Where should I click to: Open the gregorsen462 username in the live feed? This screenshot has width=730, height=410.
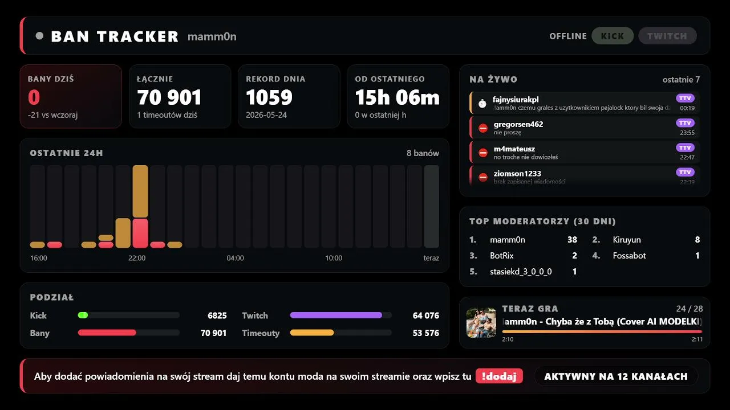518,124
